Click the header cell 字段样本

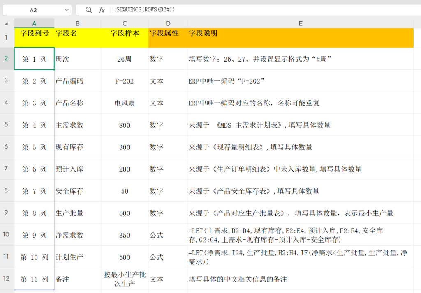click(x=125, y=37)
